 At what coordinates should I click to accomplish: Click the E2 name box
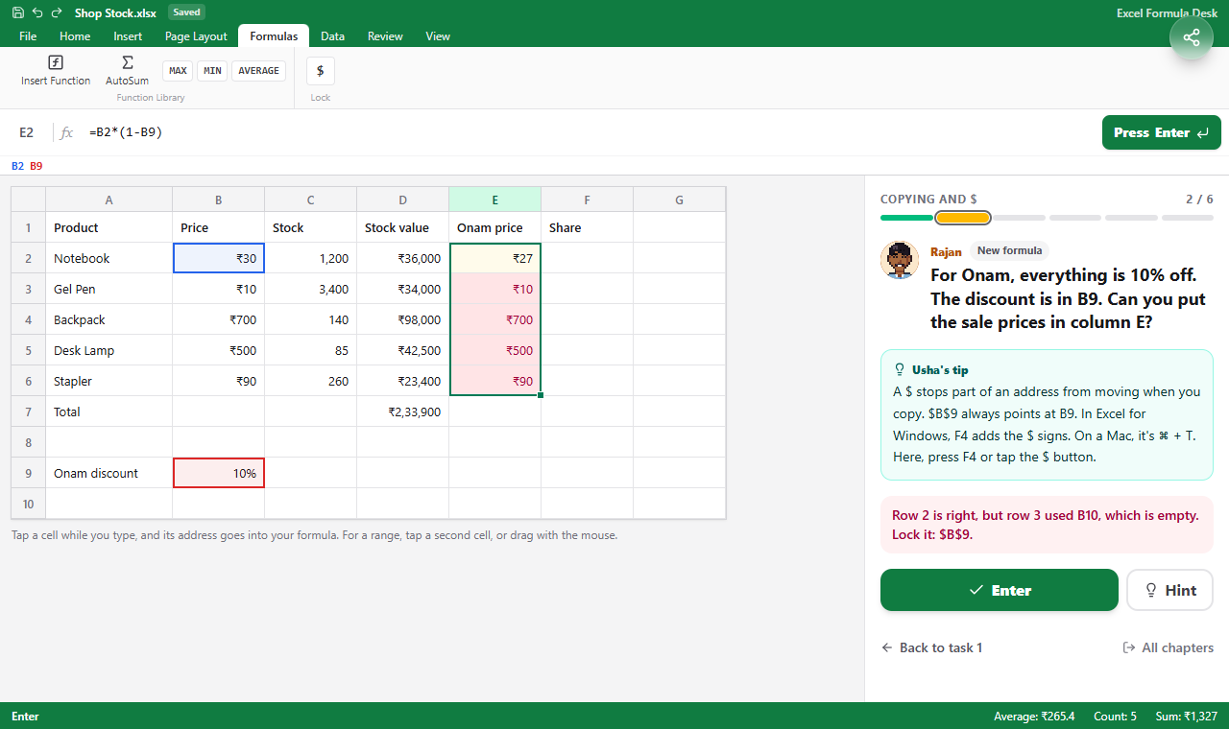27,132
